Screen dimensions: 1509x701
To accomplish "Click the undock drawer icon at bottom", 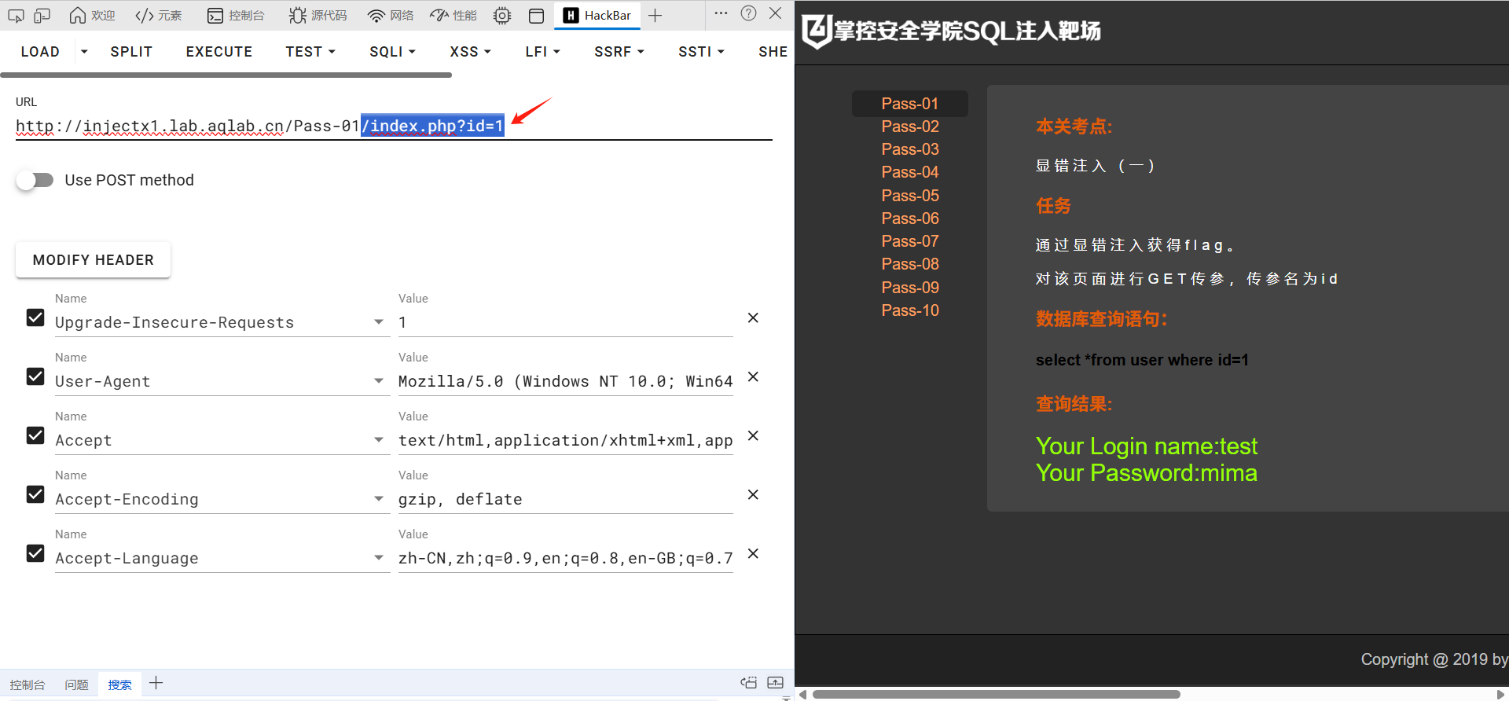I will point(749,683).
